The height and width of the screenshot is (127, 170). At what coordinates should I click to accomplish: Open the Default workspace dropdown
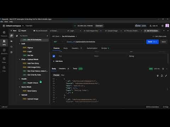(x=13, y=26)
